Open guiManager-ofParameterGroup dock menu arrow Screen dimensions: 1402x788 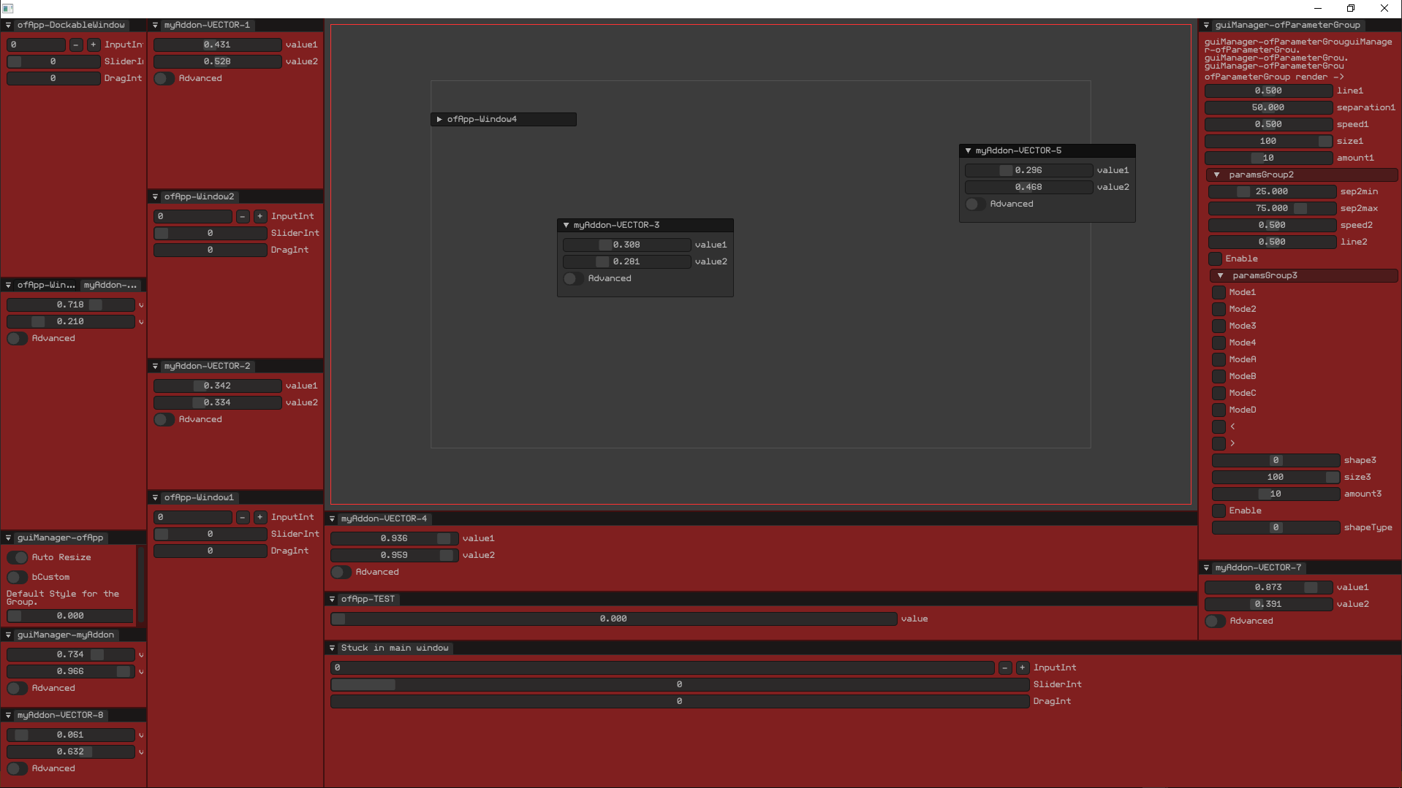1206,25
